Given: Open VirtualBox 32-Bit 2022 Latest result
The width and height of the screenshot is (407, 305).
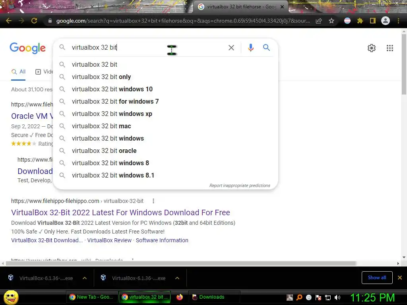Looking at the screenshot, I should tap(120, 212).
